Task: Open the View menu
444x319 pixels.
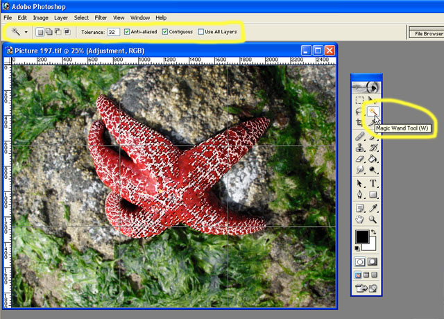Action: [119, 18]
